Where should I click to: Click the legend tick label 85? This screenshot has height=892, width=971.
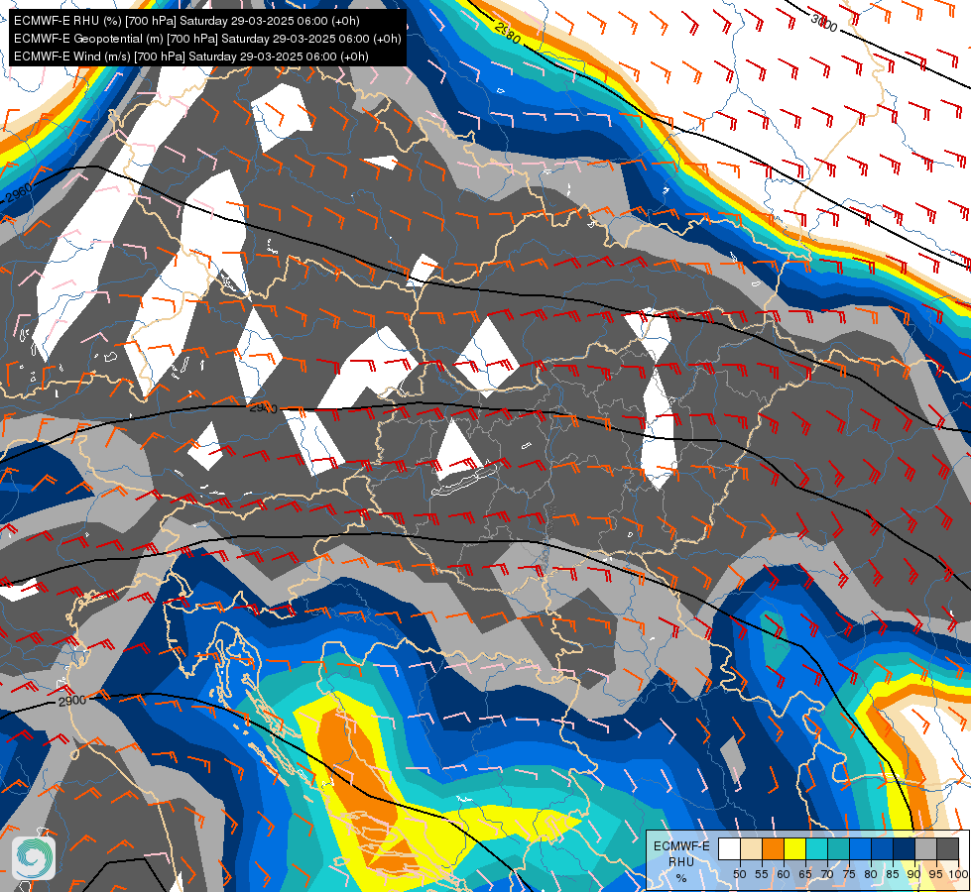coord(893,874)
